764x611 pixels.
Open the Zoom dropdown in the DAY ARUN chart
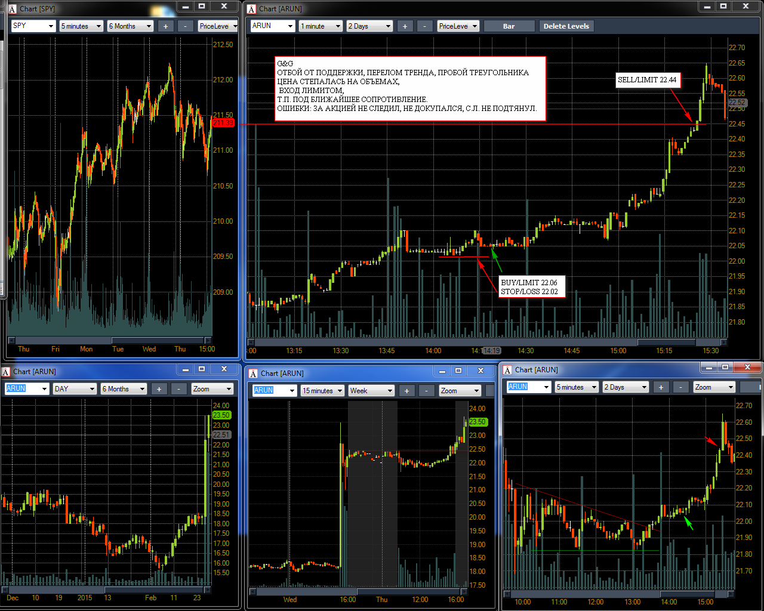(x=212, y=388)
